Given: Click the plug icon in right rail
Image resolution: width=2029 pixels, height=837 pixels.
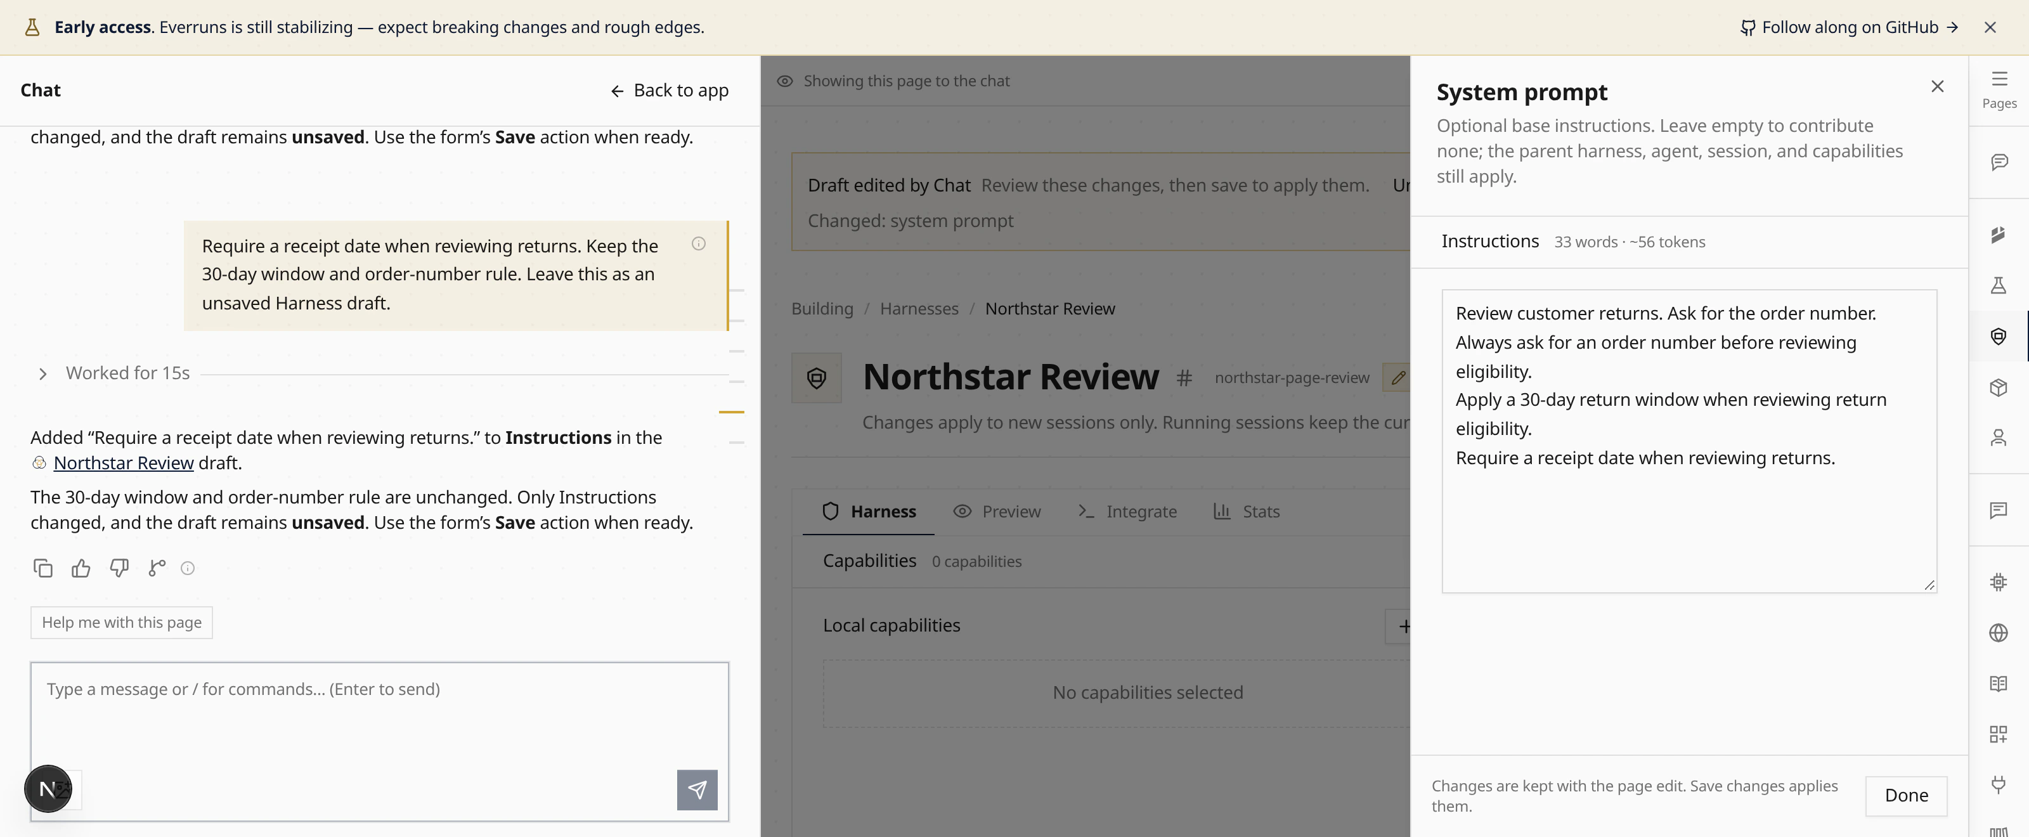Looking at the screenshot, I should [x=1999, y=784].
